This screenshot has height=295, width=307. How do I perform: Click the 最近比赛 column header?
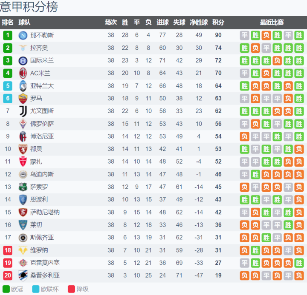coord(272,23)
